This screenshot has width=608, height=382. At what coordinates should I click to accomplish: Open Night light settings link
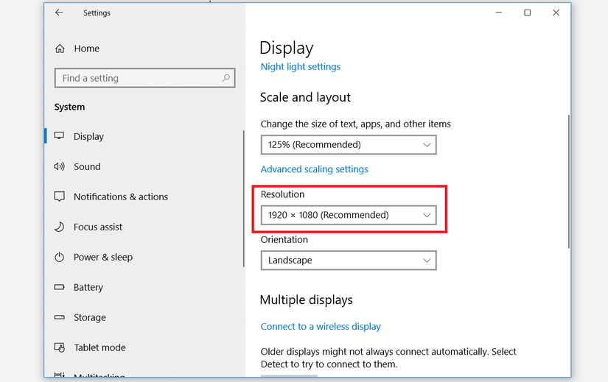[x=301, y=67]
